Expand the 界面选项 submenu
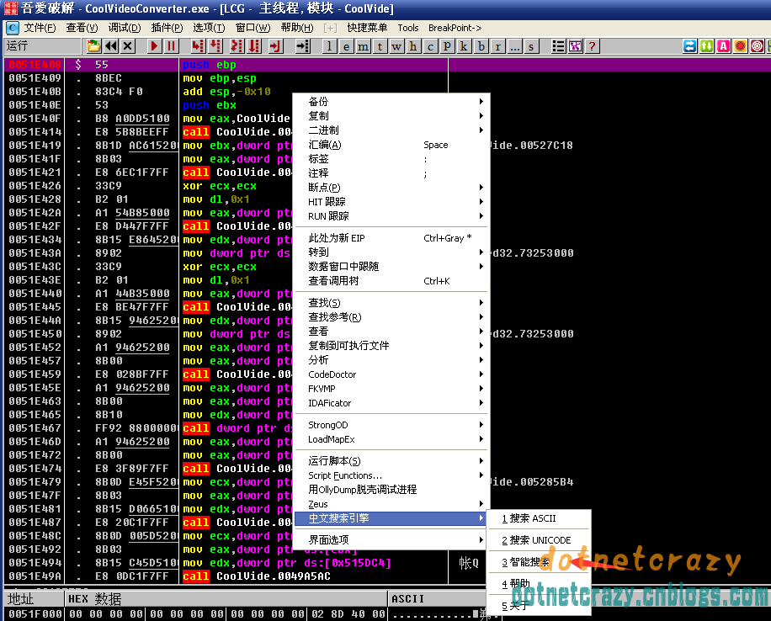771x621 pixels. [x=391, y=540]
